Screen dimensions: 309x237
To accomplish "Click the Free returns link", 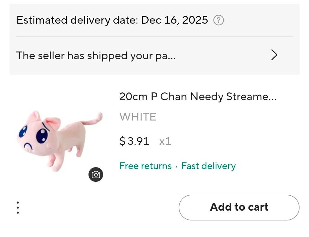I will click(x=145, y=166).
